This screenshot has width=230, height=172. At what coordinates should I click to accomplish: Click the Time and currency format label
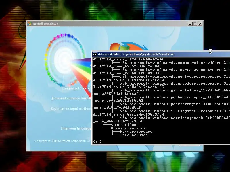71,98
